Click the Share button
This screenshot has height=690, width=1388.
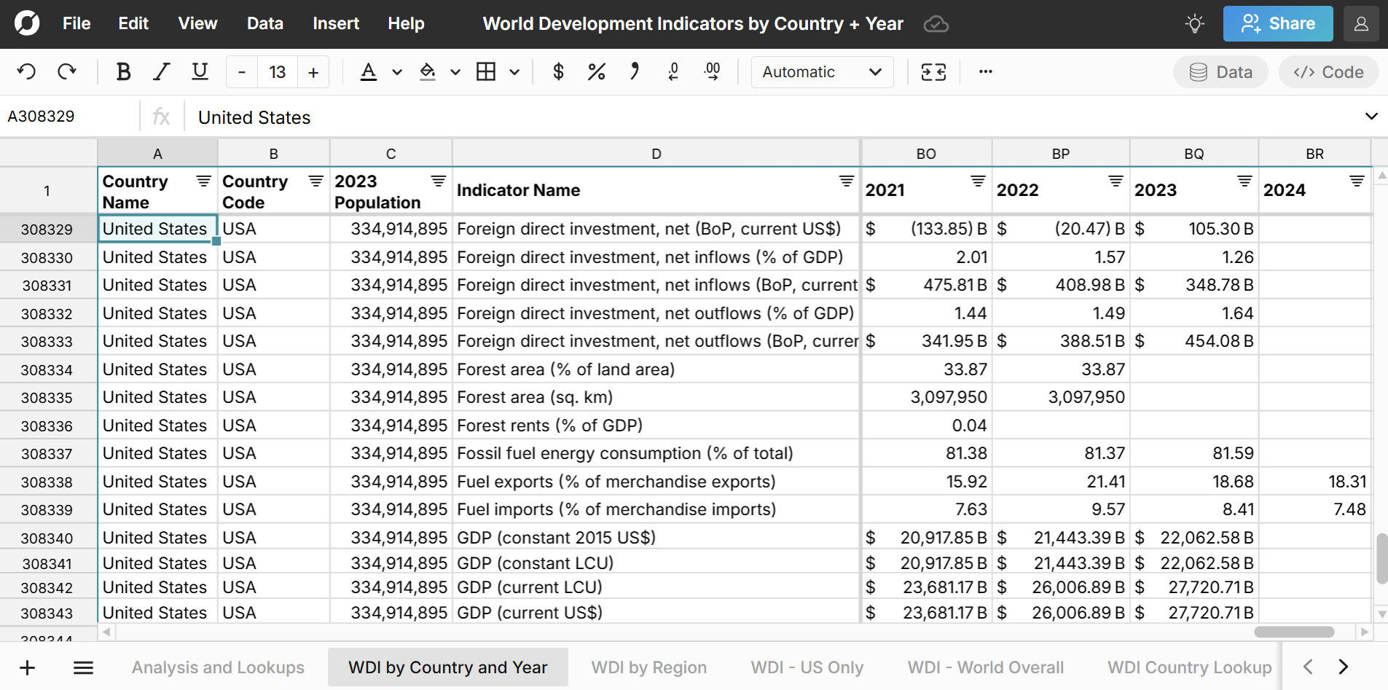coord(1277,24)
